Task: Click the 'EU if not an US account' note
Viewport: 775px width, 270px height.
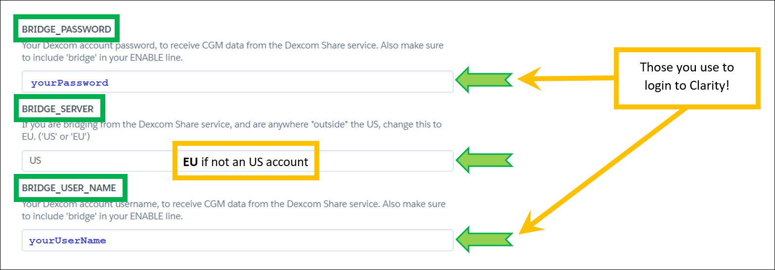Action: (246, 162)
